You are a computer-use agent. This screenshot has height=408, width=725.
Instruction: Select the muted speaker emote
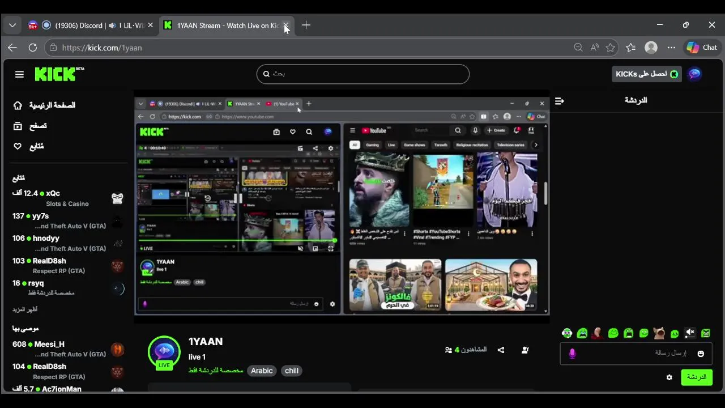click(x=689, y=333)
